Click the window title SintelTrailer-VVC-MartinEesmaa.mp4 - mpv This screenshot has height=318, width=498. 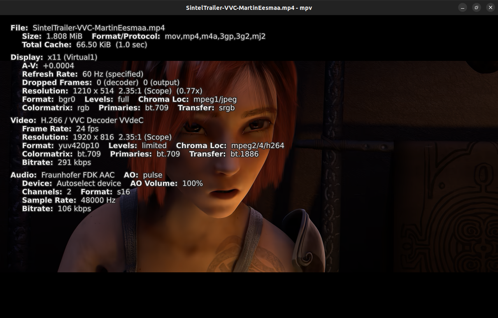point(249,7)
